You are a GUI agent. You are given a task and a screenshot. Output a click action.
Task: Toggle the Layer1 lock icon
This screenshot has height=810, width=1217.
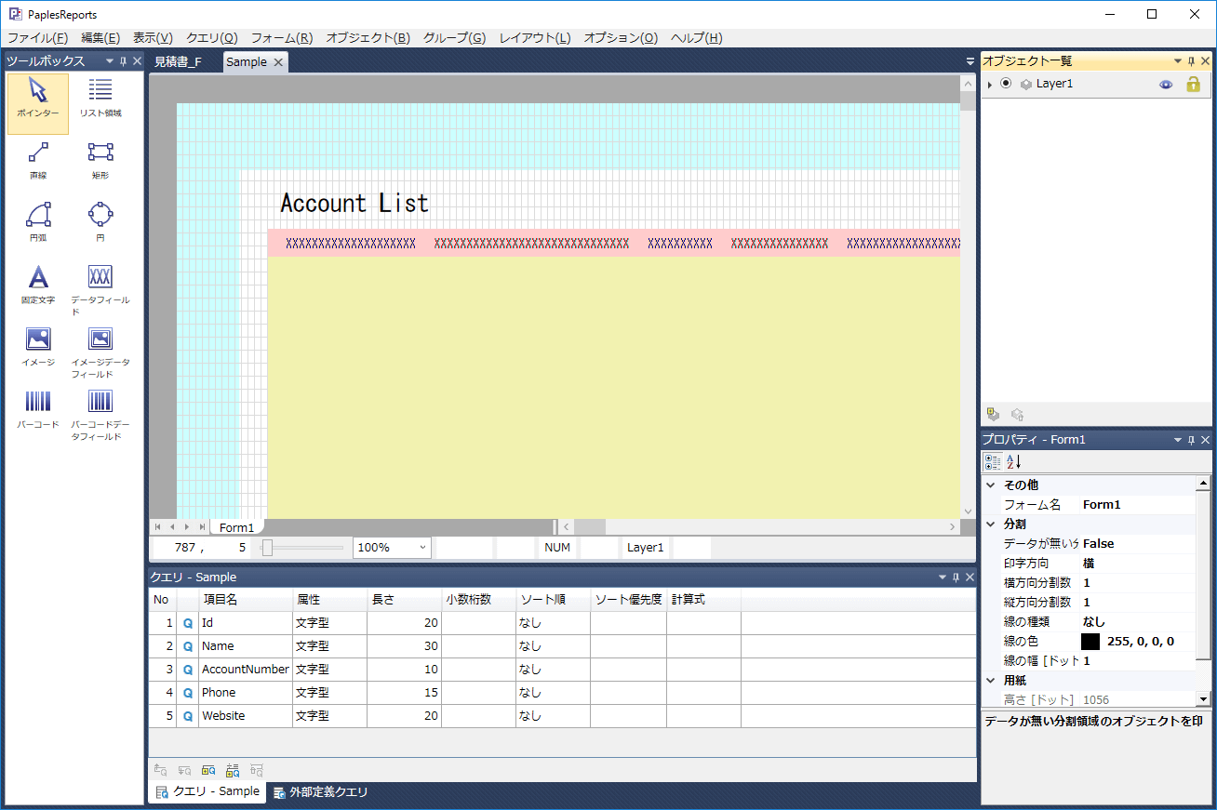1193,84
